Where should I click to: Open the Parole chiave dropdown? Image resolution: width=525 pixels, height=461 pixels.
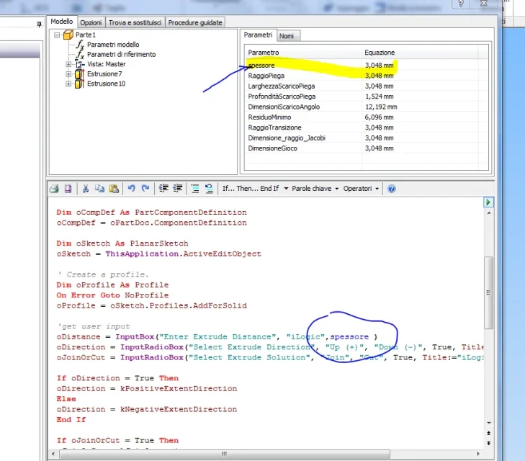click(x=315, y=189)
